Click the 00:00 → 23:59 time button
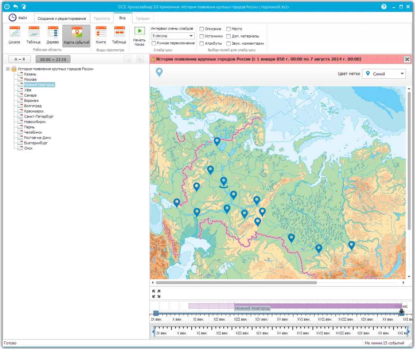The width and height of the screenshot is (415, 349). pos(53,59)
